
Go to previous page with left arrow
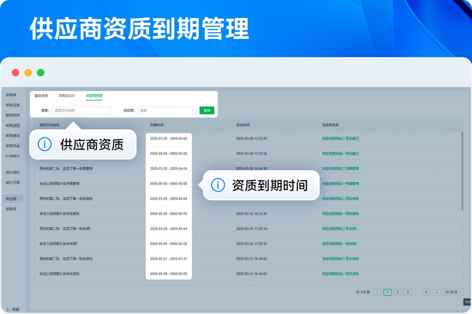pos(377,292)
